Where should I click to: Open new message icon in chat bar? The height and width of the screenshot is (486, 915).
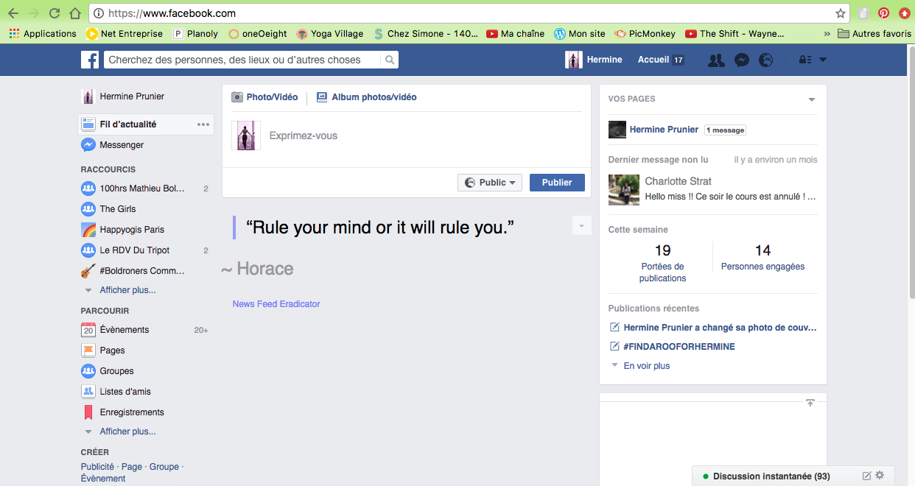[867, 476]
